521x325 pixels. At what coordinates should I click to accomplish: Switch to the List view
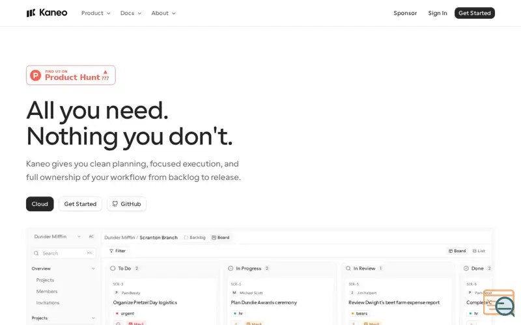(x=479, y=251)
